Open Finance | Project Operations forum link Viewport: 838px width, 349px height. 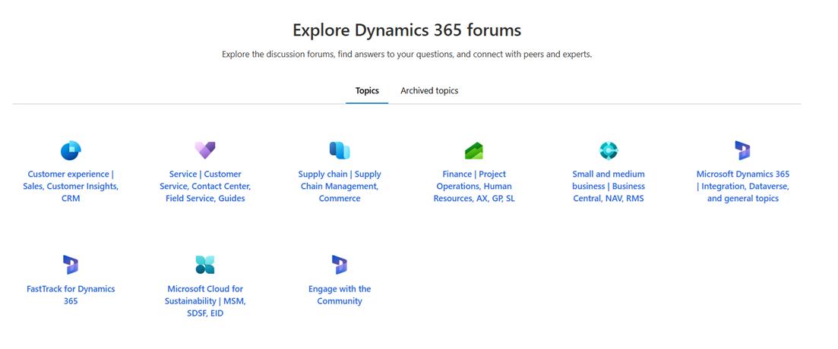point(474,186)
